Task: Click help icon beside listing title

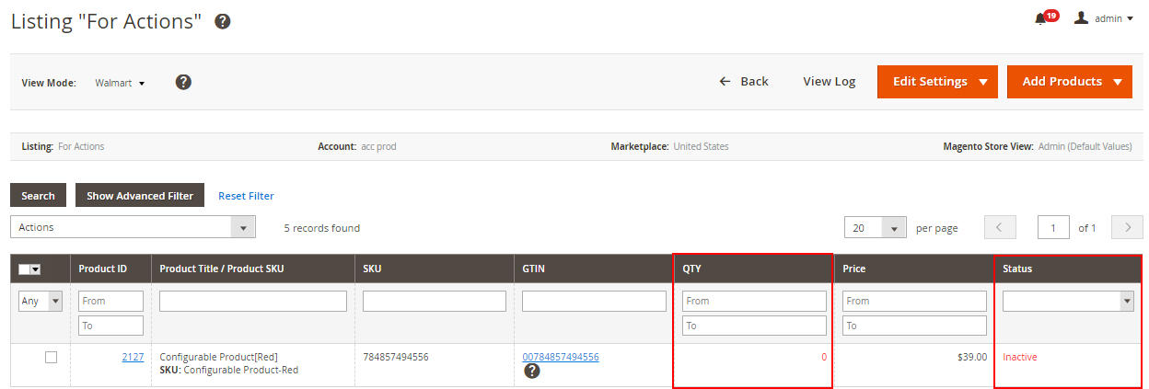Action: [x=222, y=21]
